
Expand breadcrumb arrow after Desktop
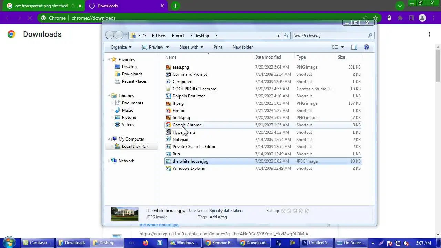(216, 35)
